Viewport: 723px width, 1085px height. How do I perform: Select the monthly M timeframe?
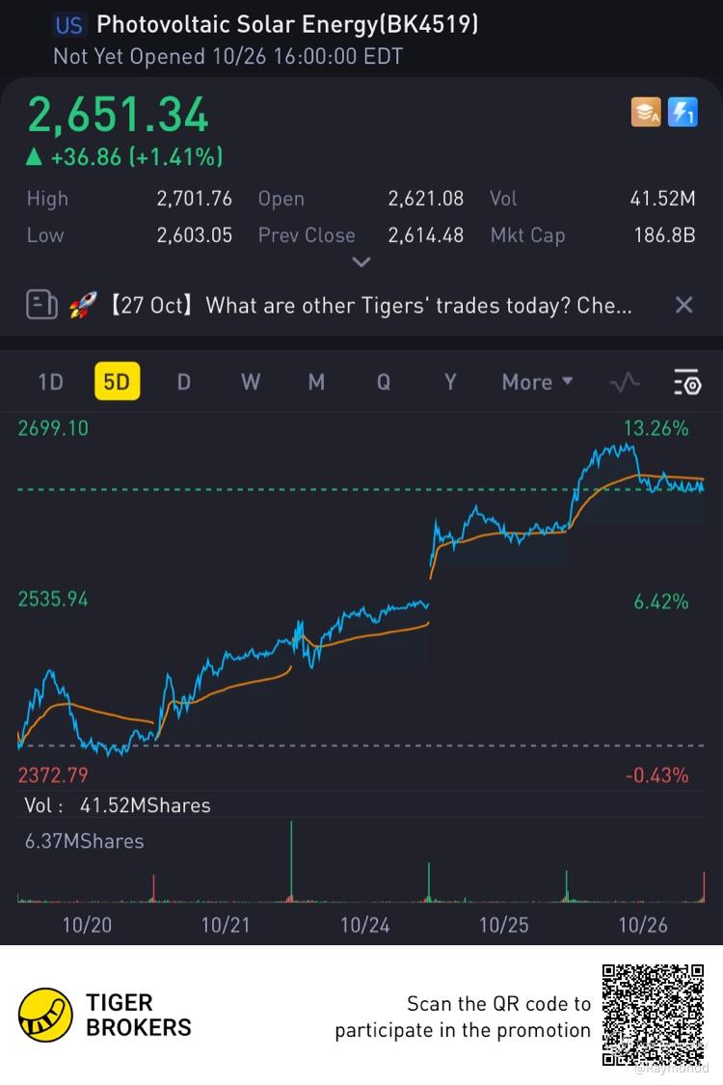tap(316, 382)
